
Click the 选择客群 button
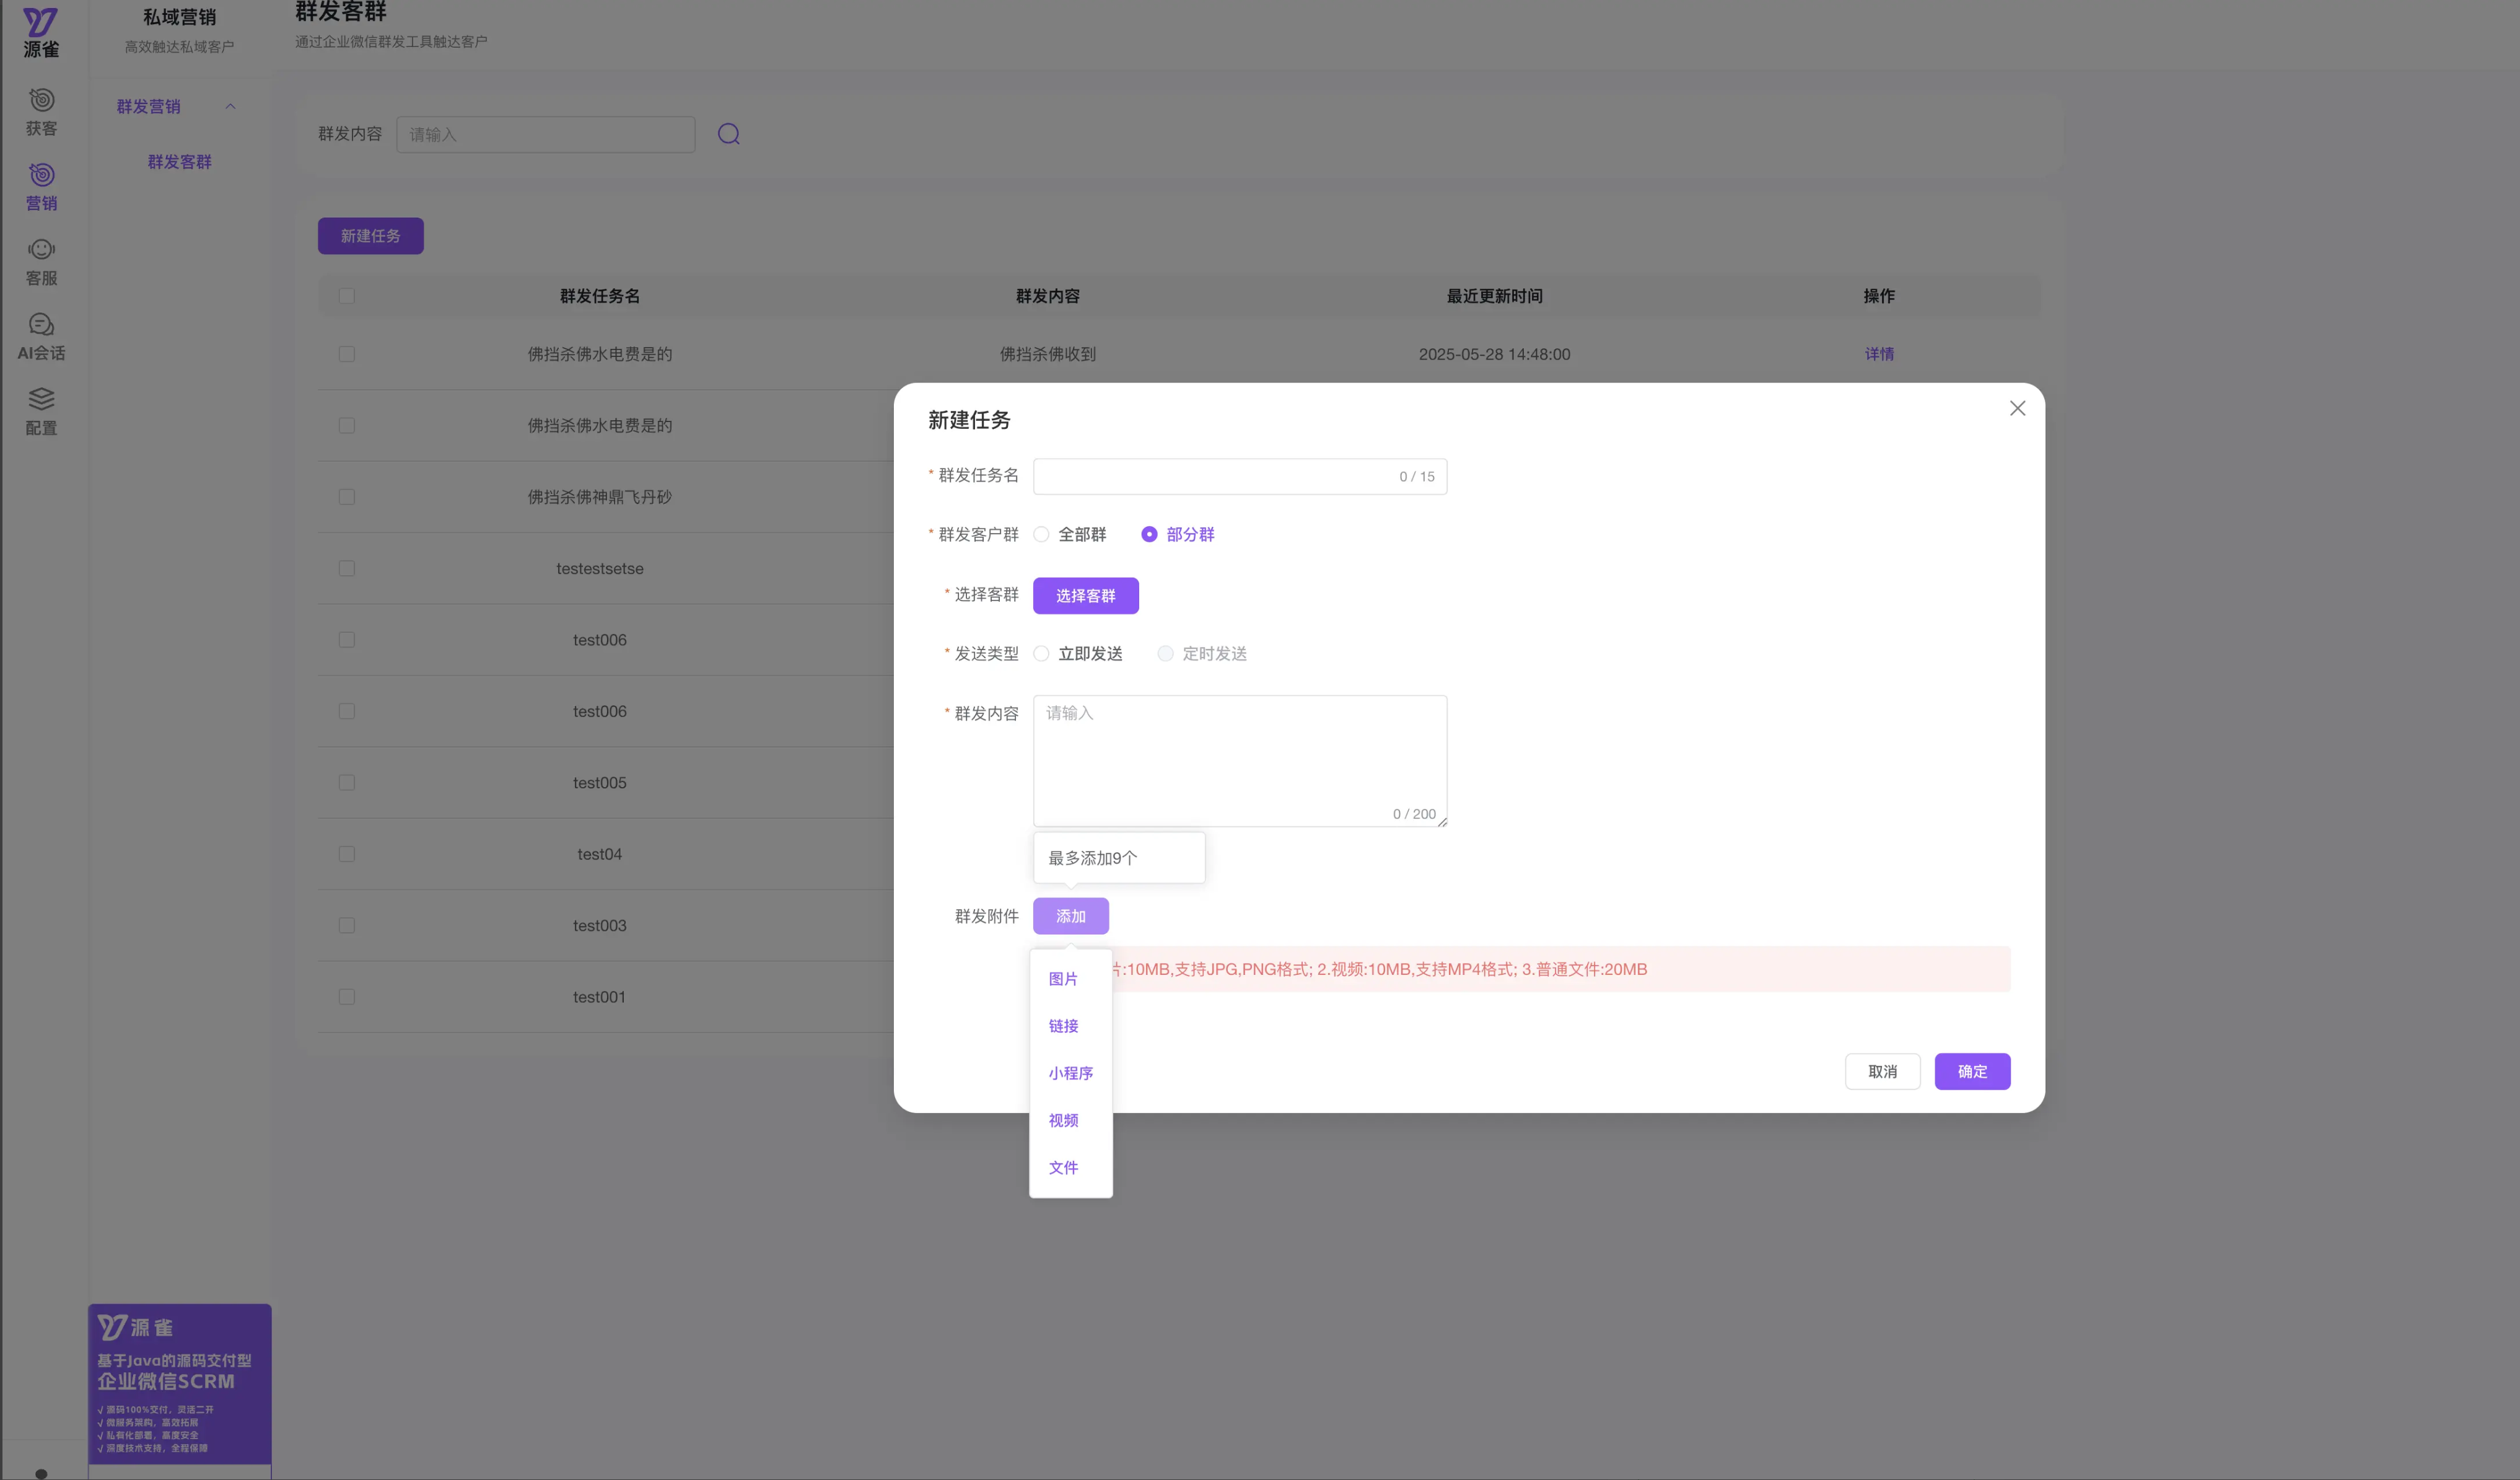[x=1085, y=596]
